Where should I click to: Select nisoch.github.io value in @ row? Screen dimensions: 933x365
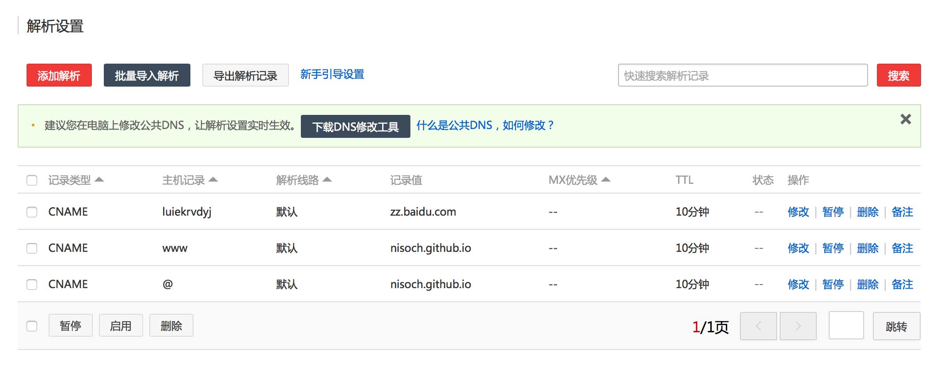point(431,285)
